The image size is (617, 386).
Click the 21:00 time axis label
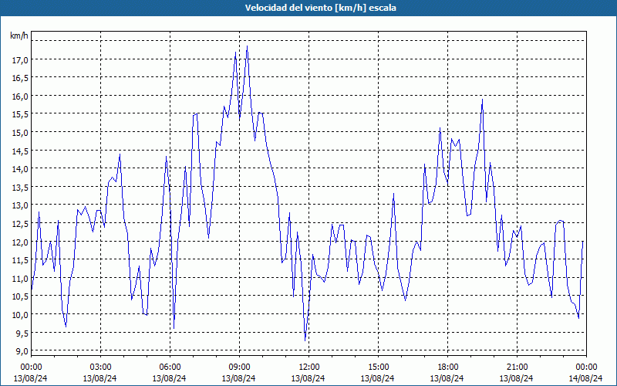[517, 367]
